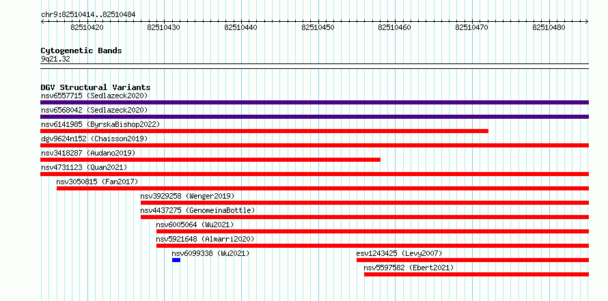Click the right arrowhead of the ruler
This screenshot has height=301, width=608.
click(x=587, y=22)
